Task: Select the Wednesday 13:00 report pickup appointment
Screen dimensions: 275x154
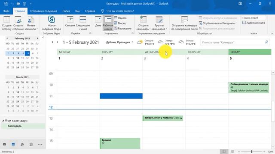Action: coord(163,118)
